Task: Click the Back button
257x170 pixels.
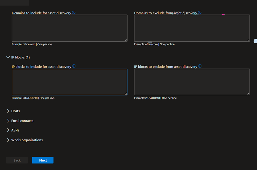Action: pos(17,160)
